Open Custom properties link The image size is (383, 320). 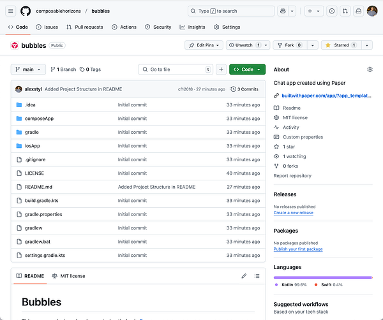pyautogui.click(x=303, y=137)
